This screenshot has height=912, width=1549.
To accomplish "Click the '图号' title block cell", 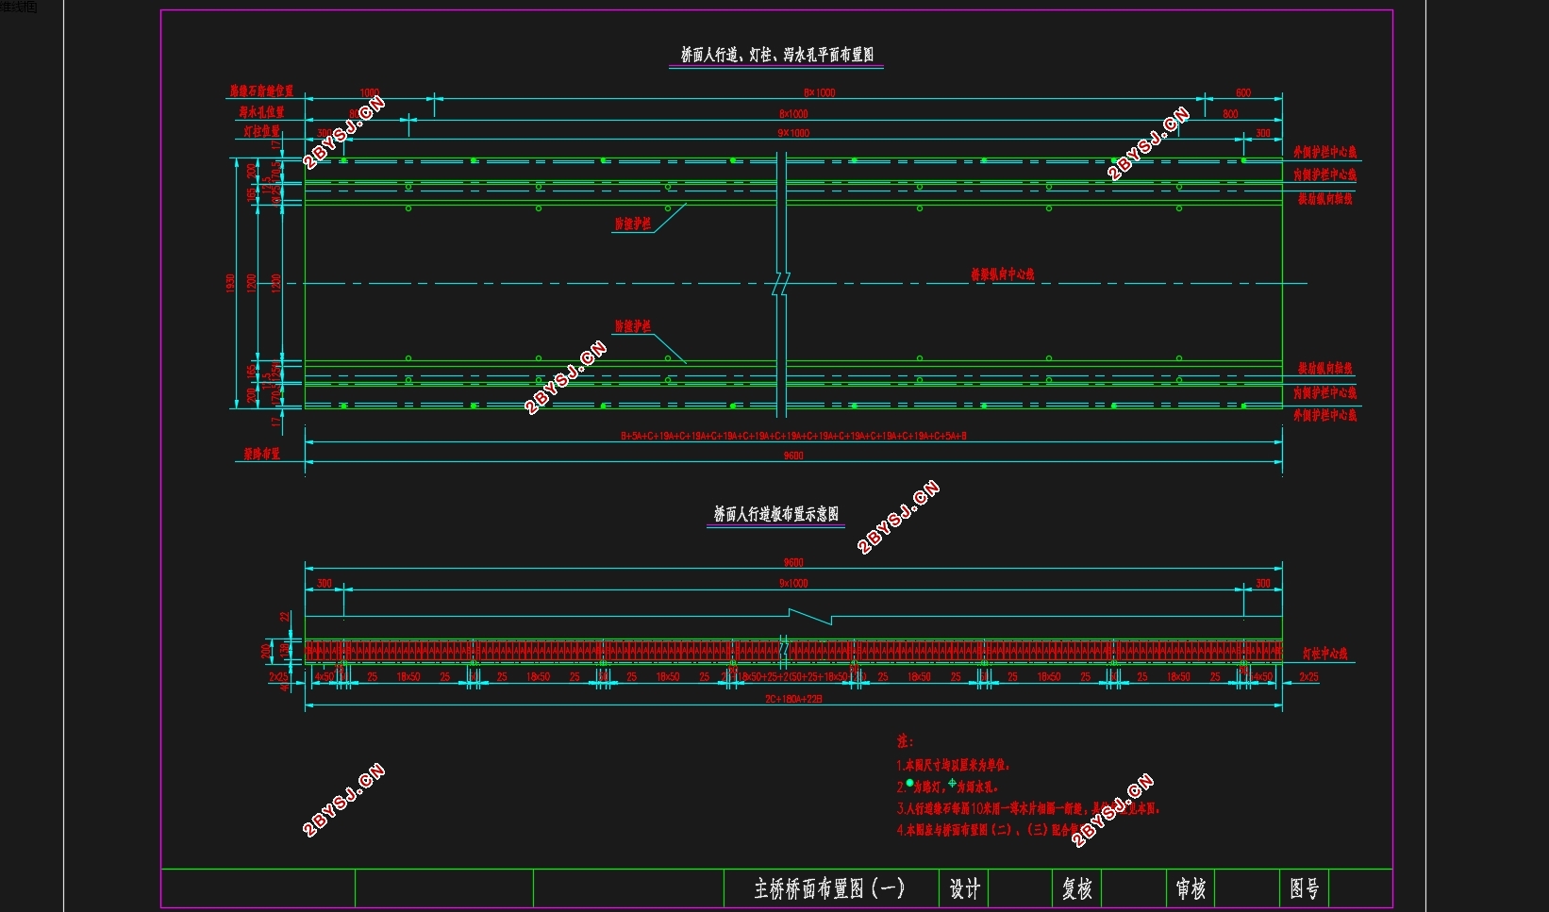I will [1305, 888].
